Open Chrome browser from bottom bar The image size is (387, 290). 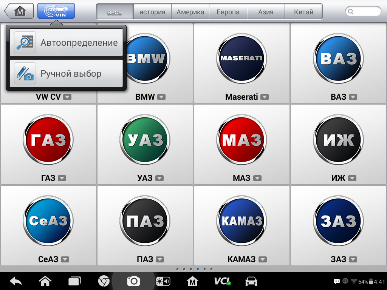(104, 281)
